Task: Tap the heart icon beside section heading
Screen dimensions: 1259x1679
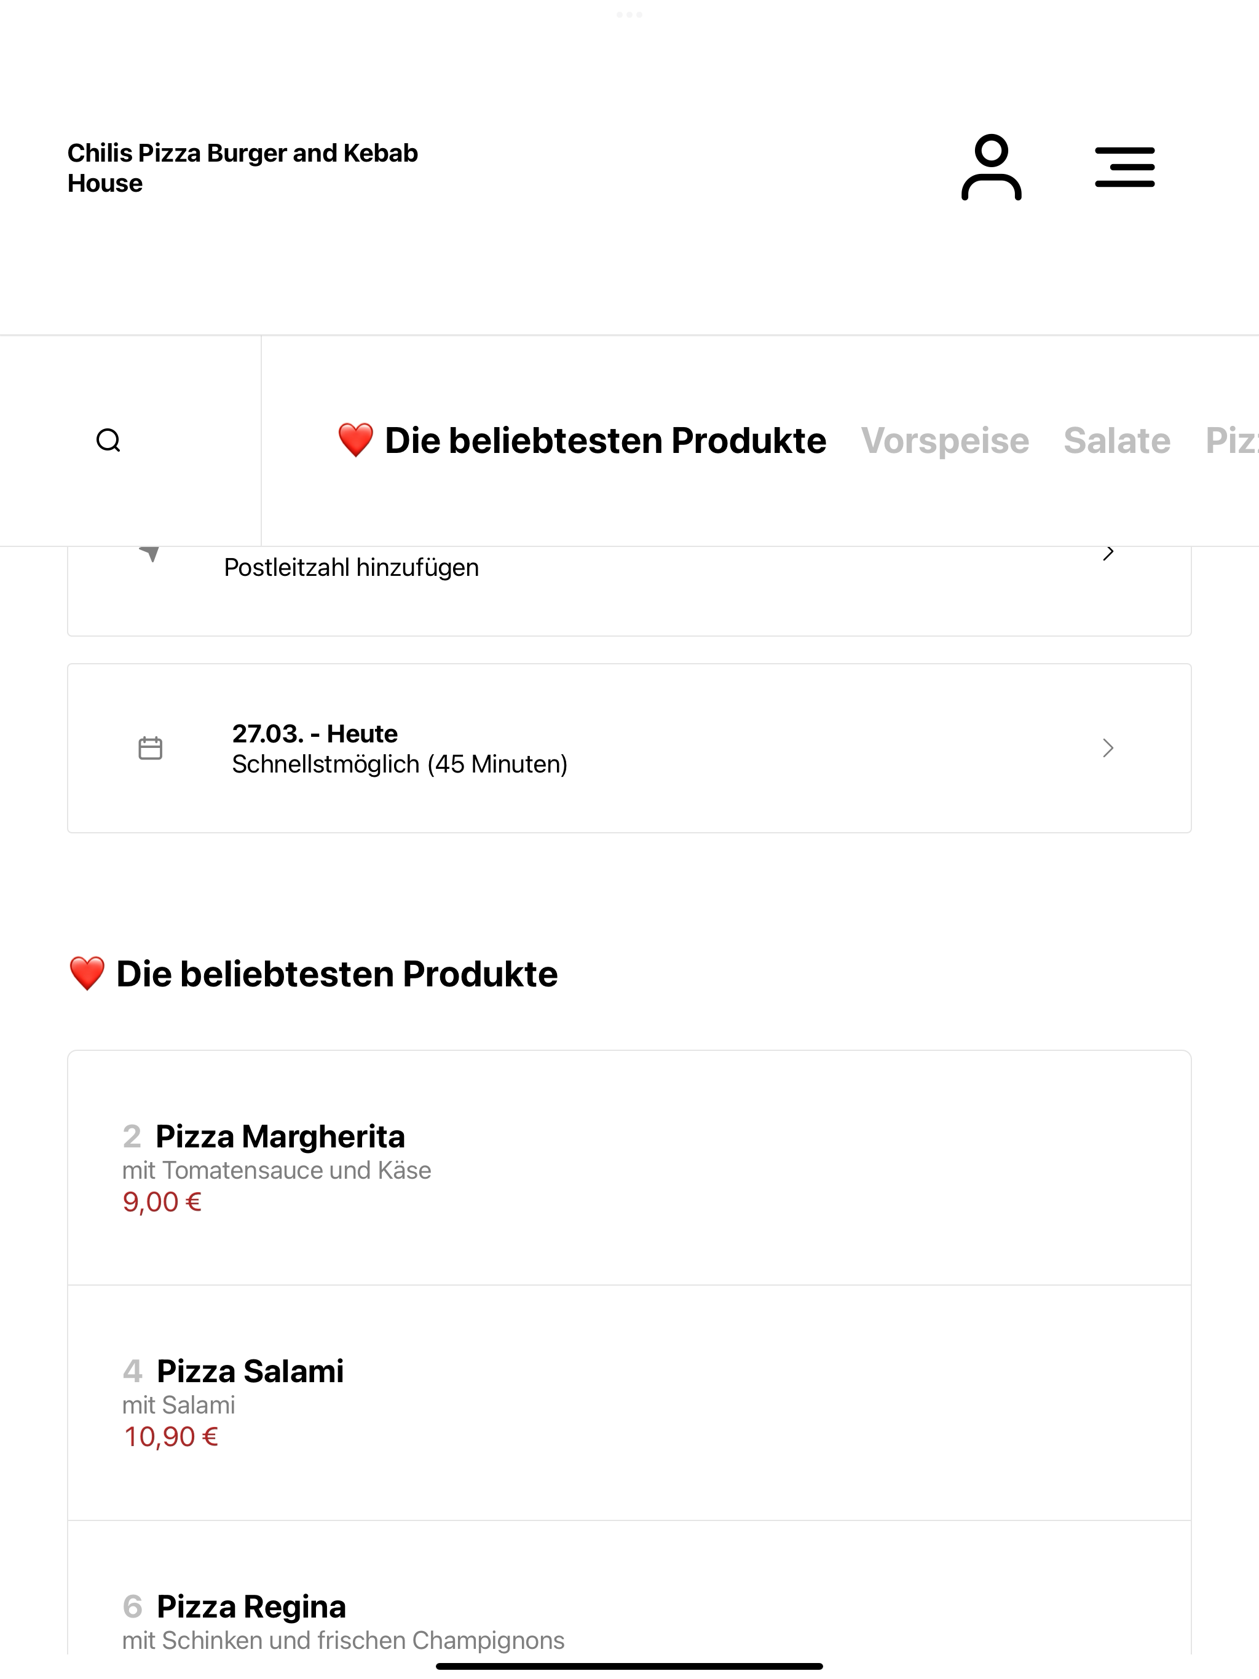Action: coord(87,973)
